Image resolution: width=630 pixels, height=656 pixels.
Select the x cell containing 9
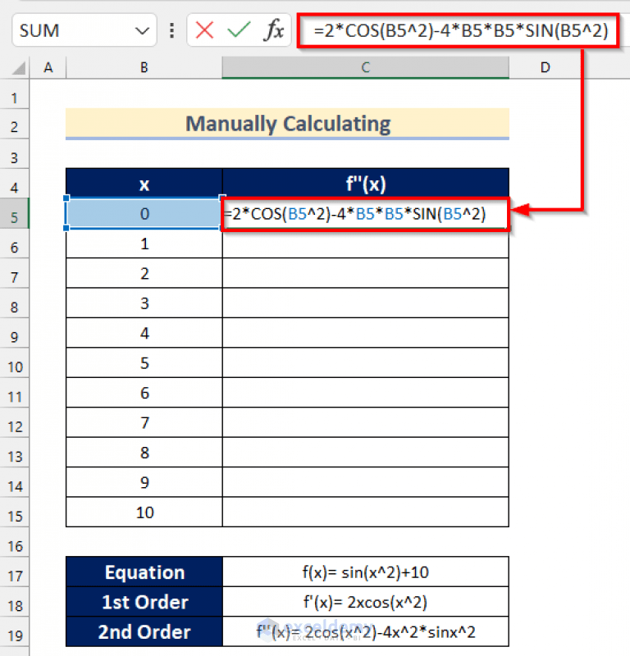144,482
